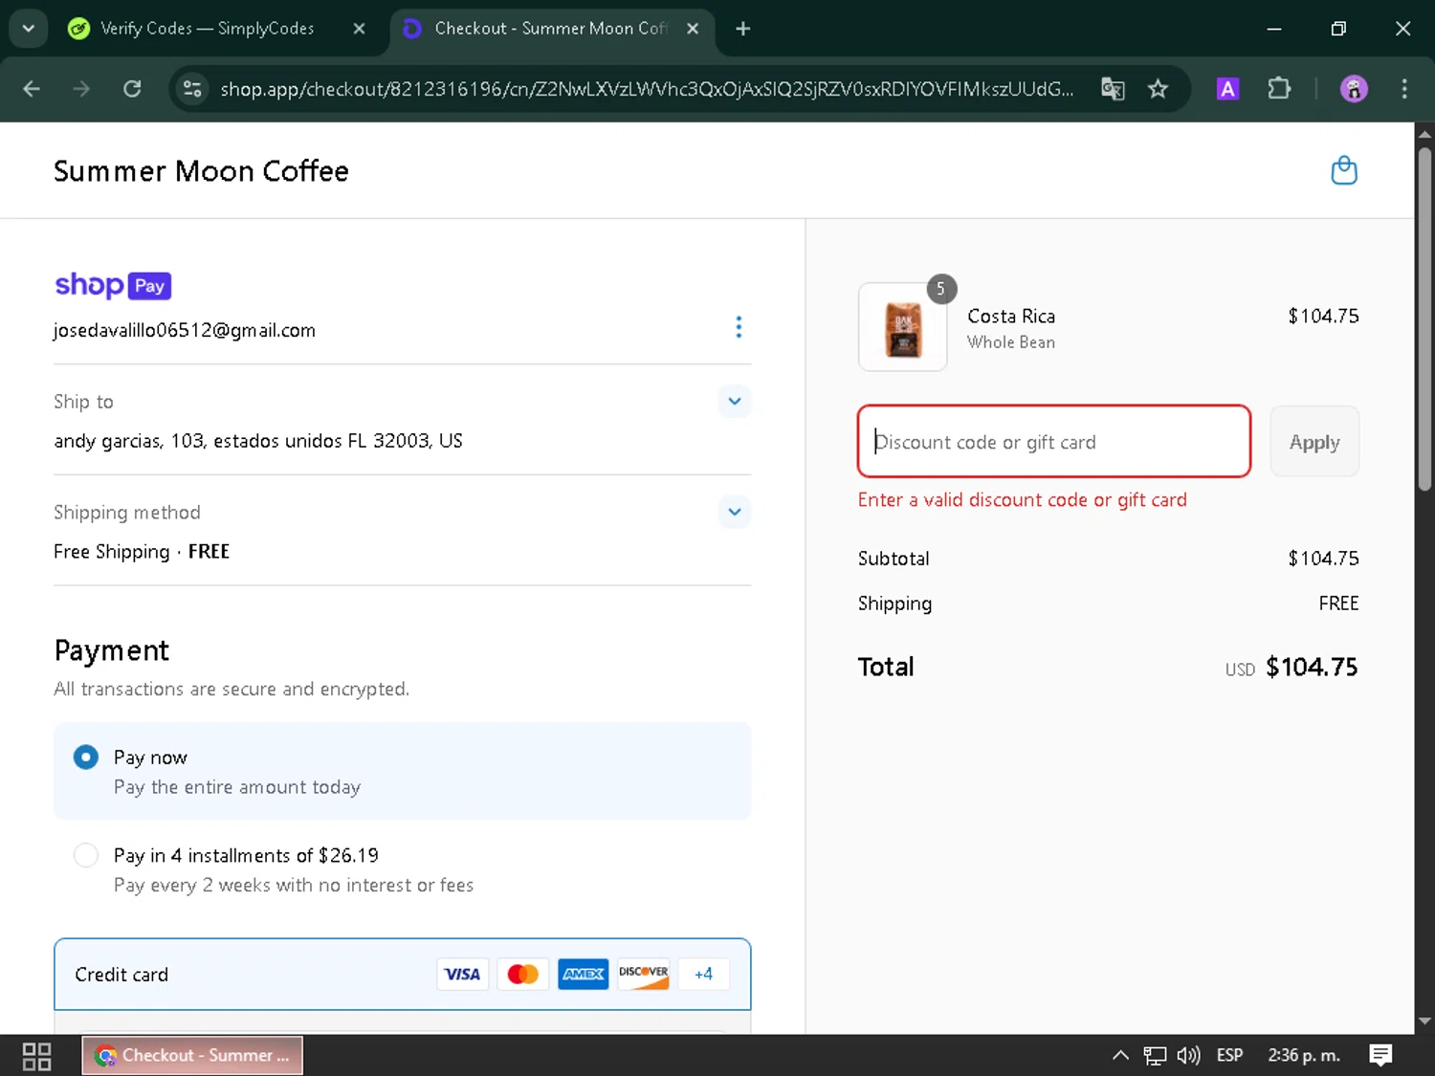Click the Shop Pay logo
This screenshot has height=1076, width=1435.
(x=113, y=285)
